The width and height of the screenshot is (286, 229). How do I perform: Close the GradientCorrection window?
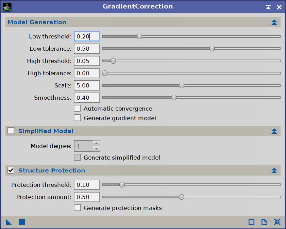coord(279,7)
